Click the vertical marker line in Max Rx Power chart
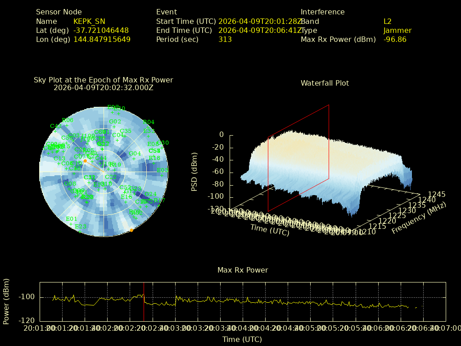This screenshot has width=461, height=346. tap(144, 302)
